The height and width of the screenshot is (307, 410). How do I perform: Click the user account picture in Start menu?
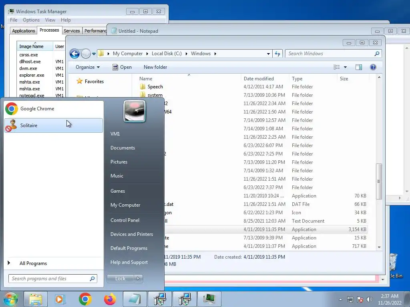point(135,112)
